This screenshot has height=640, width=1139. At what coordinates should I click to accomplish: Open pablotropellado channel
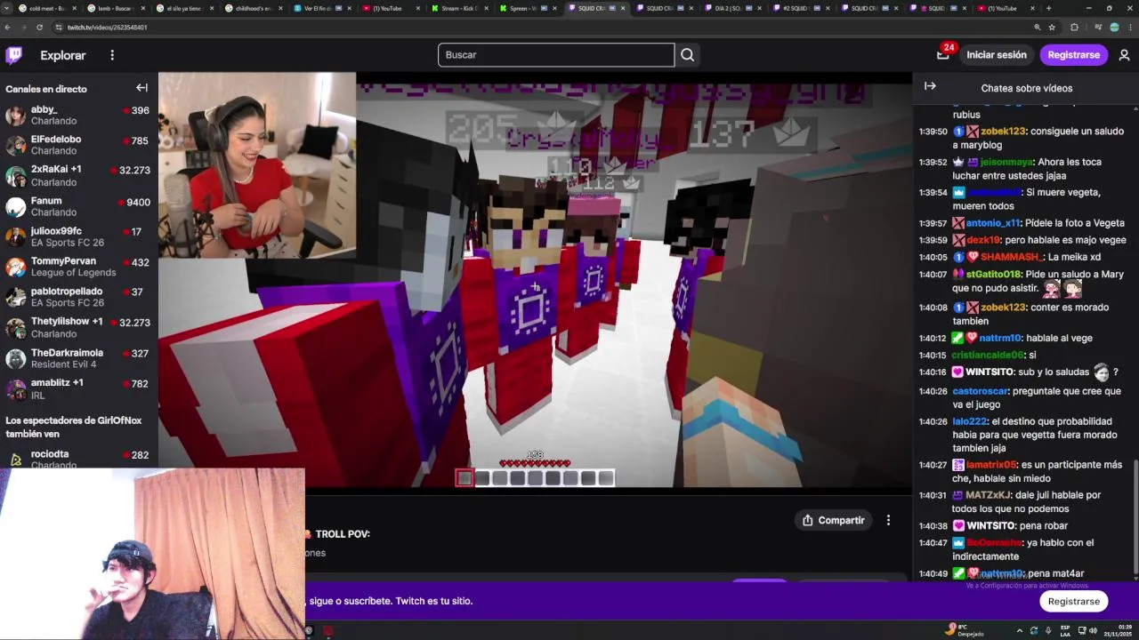[78, 297]
